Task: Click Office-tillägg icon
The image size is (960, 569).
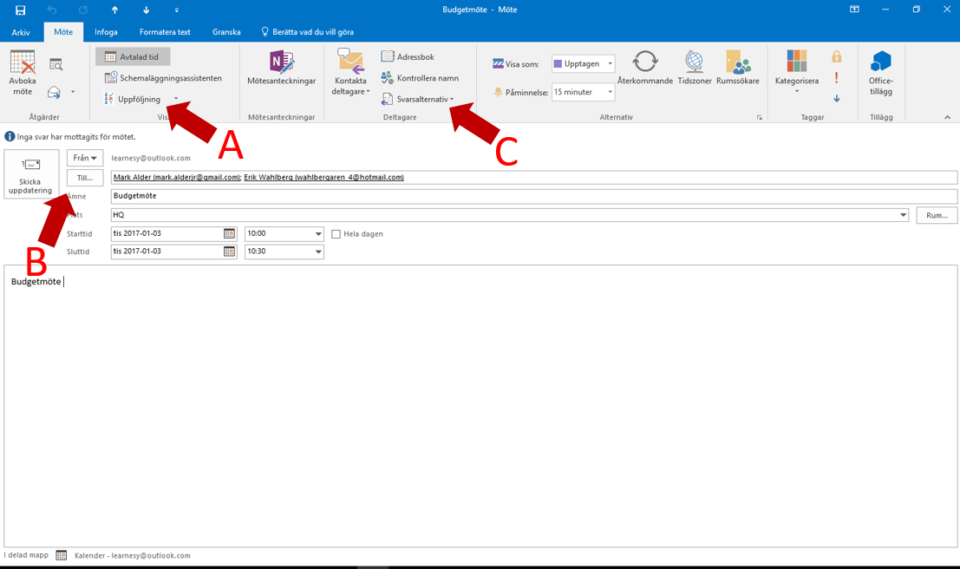Action: pos(881,73)
